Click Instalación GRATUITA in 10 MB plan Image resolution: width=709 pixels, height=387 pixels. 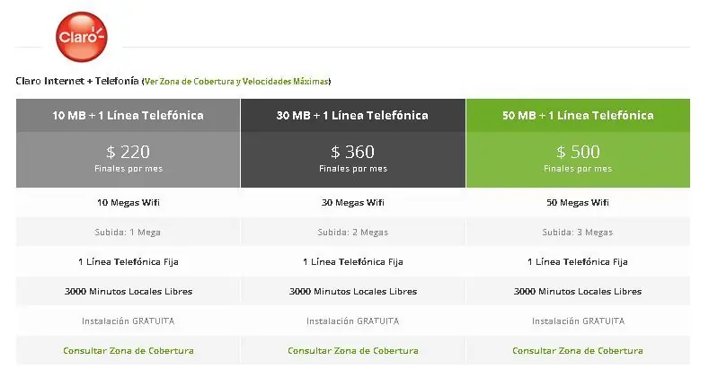click(x=128, y=321)
